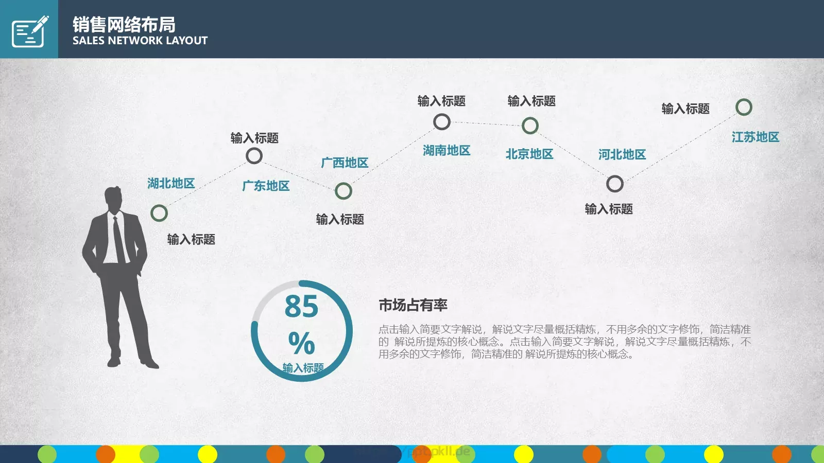Select the 广东地区 region label

click(266, 186)
